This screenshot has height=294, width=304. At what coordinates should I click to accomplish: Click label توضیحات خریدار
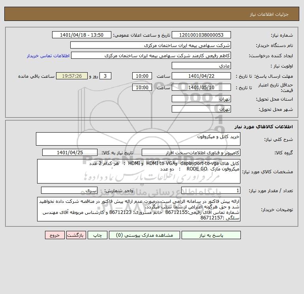pyautogui.click(x=277, y=210)
